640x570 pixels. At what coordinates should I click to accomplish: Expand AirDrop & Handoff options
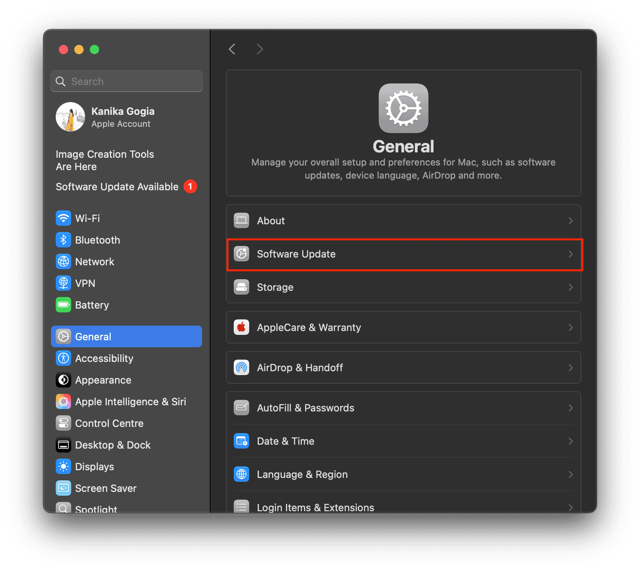pos(404,367)
